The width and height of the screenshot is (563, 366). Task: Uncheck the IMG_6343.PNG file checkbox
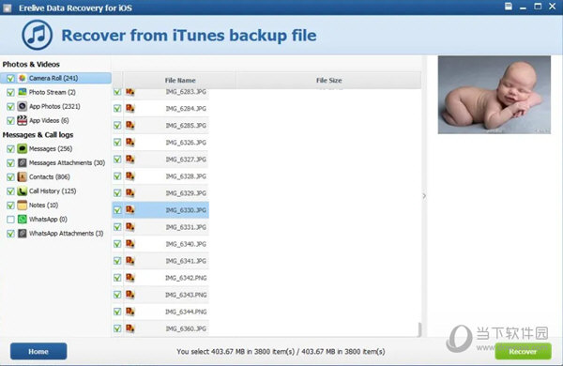(117, 295)
